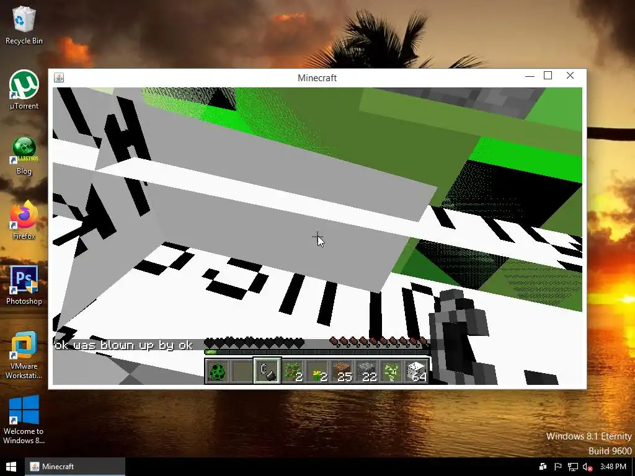Open the Photoshop desktop shortcut
635x476 pixels.
24,285
